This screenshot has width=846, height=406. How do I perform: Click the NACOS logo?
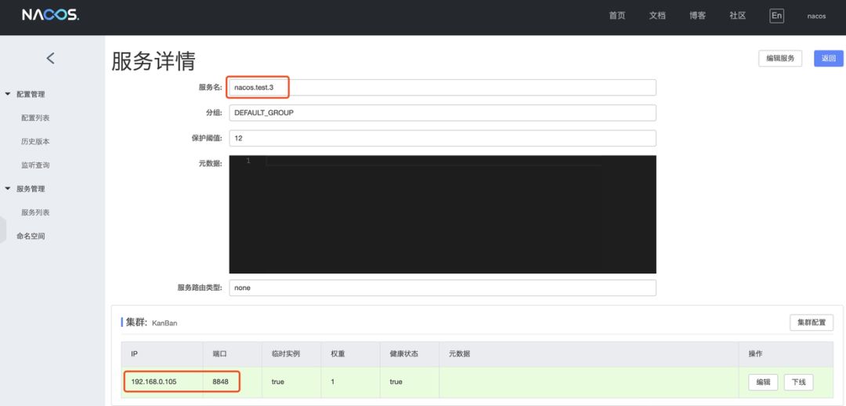point(50,16)
